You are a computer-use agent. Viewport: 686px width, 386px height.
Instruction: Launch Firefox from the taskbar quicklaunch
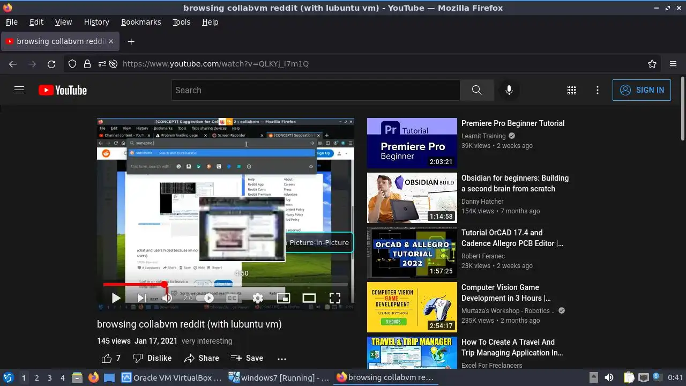93,378
